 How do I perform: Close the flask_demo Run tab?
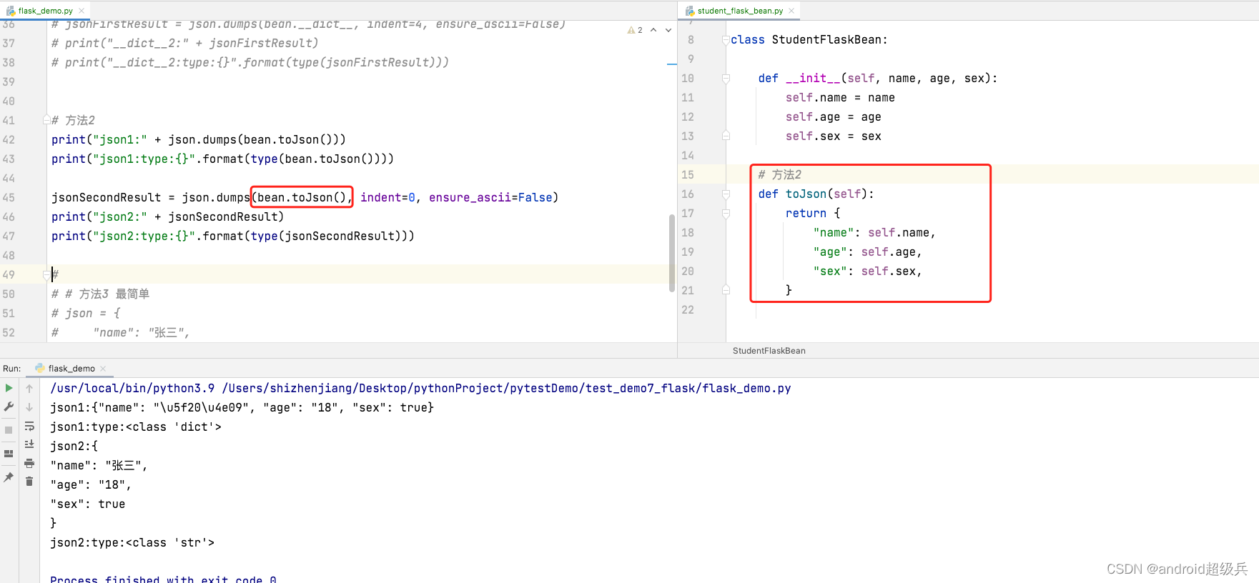(x=103, y=369)
